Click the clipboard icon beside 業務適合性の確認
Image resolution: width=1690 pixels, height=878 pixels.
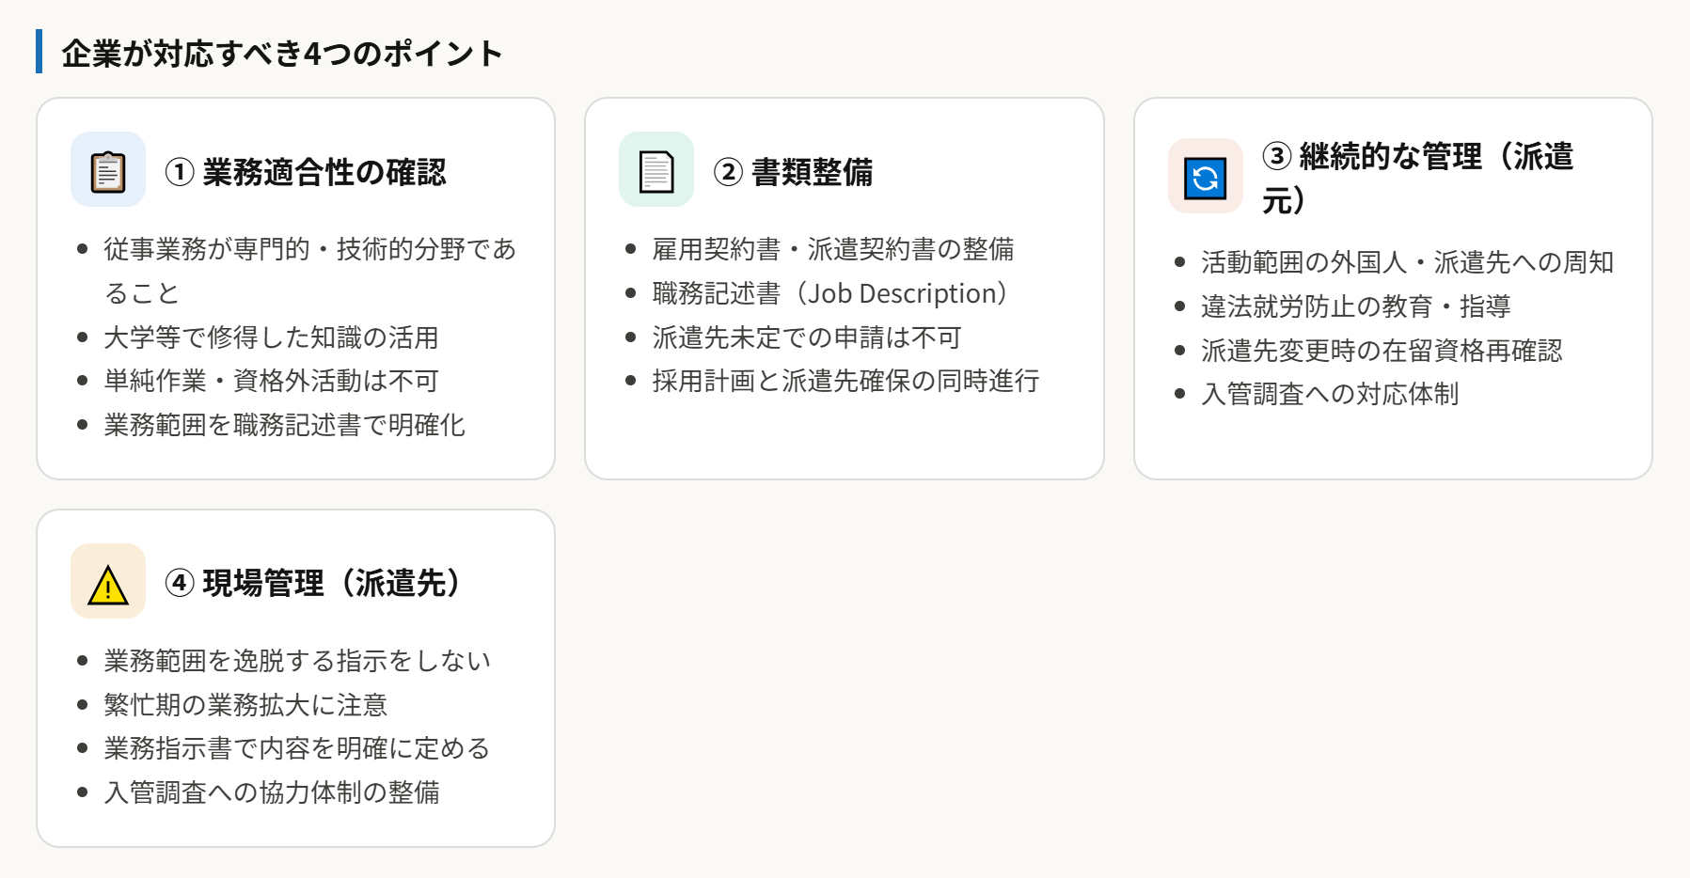[x=108, y=170]
